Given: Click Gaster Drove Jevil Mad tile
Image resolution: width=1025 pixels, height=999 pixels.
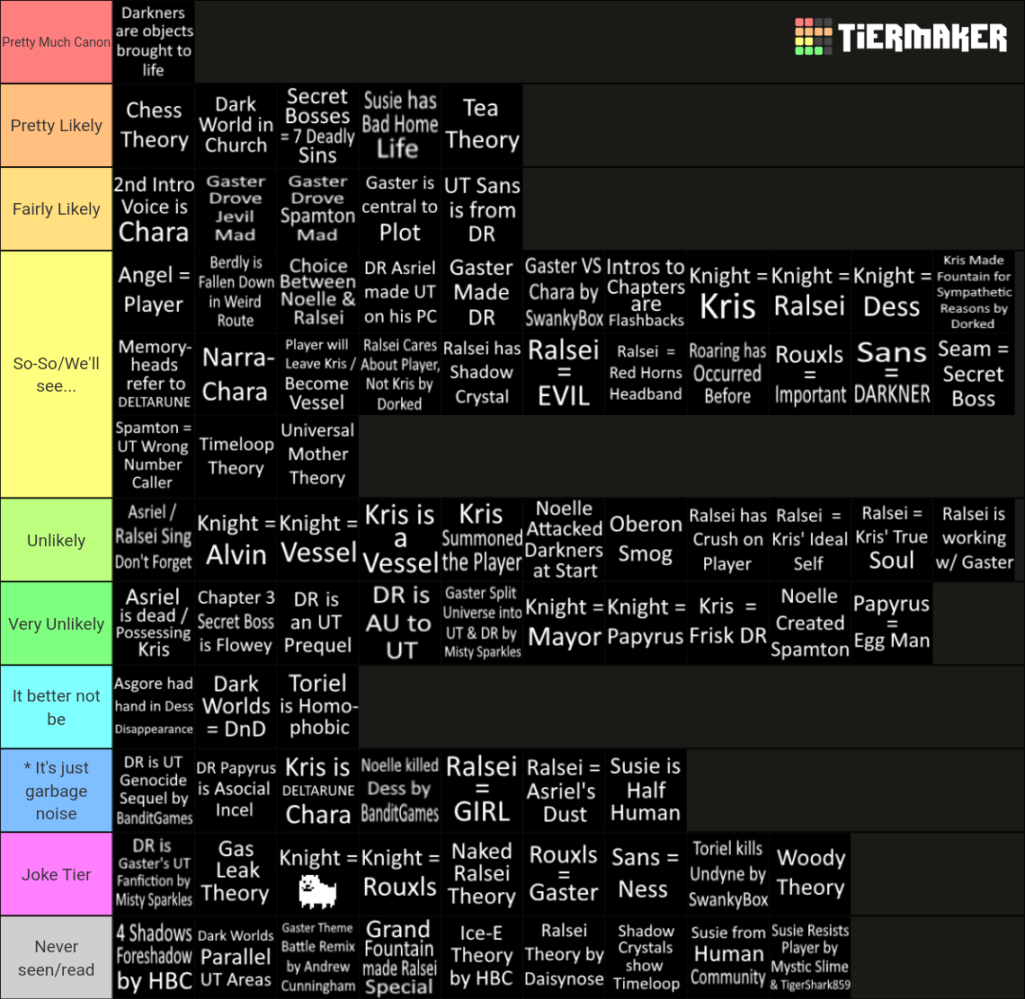Looking at the screenshot, I should pos(236,209).
